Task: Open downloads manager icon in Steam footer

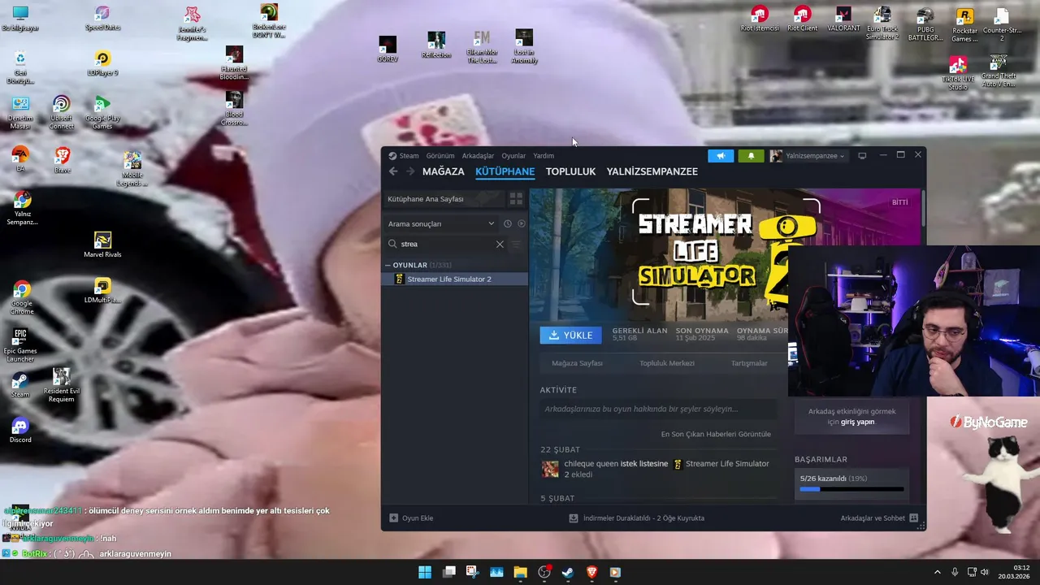Action: pos(574,518)
